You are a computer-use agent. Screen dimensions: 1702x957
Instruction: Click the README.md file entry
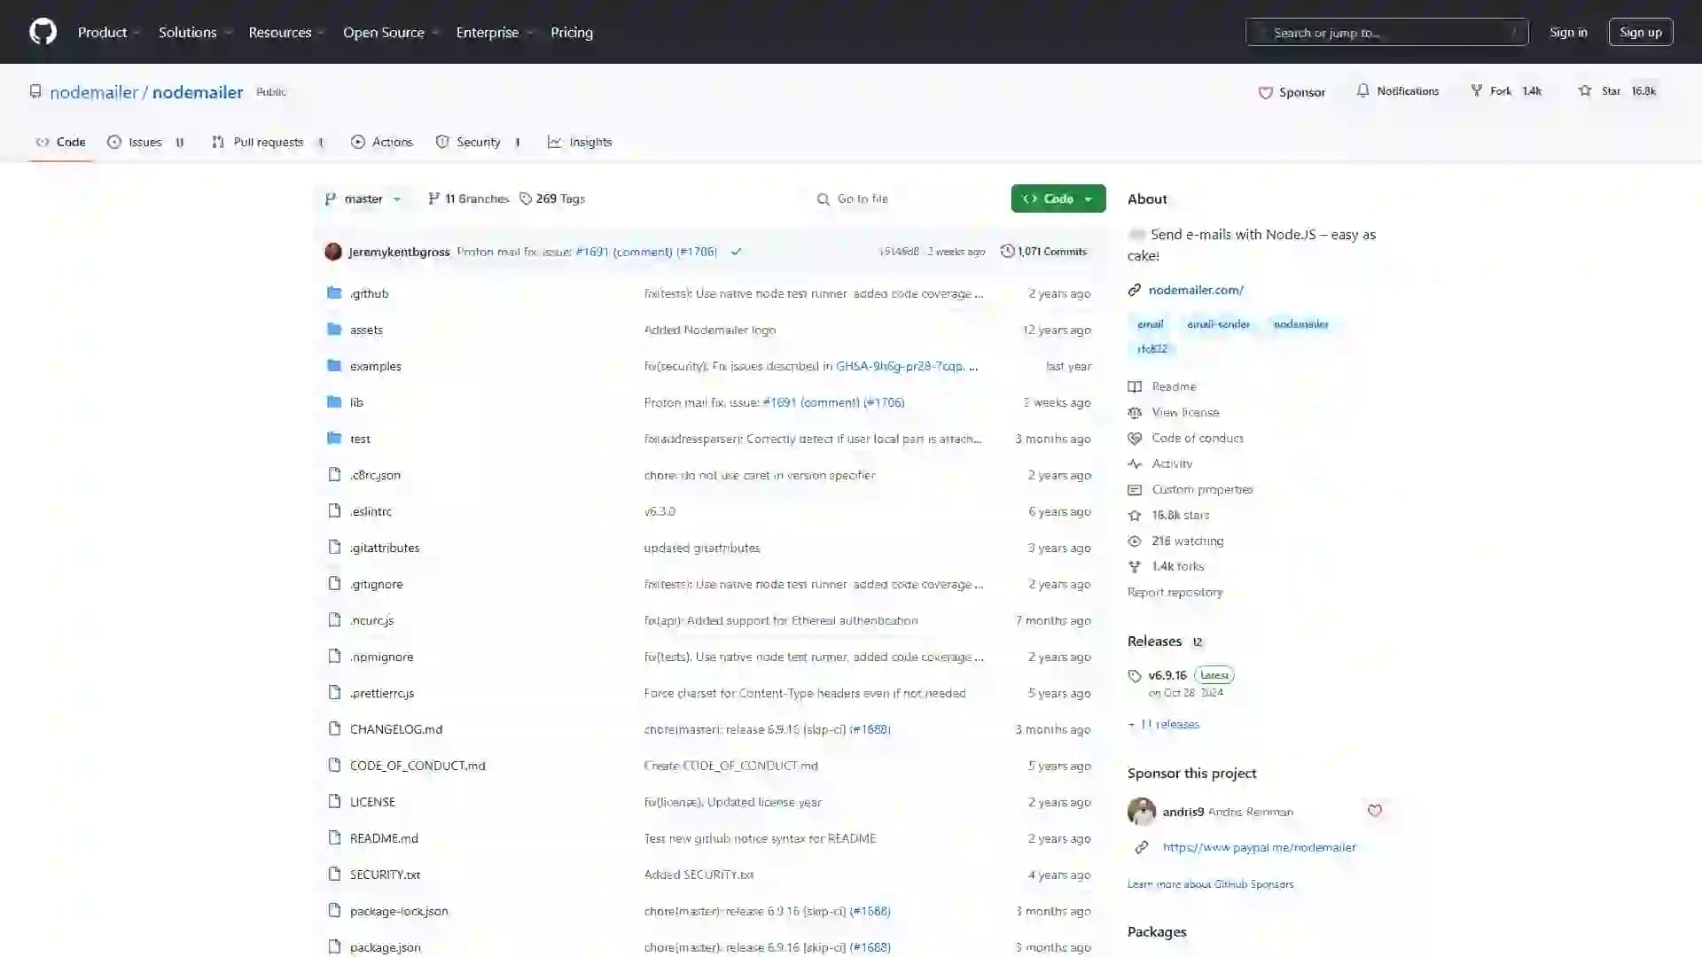point(384,837)
